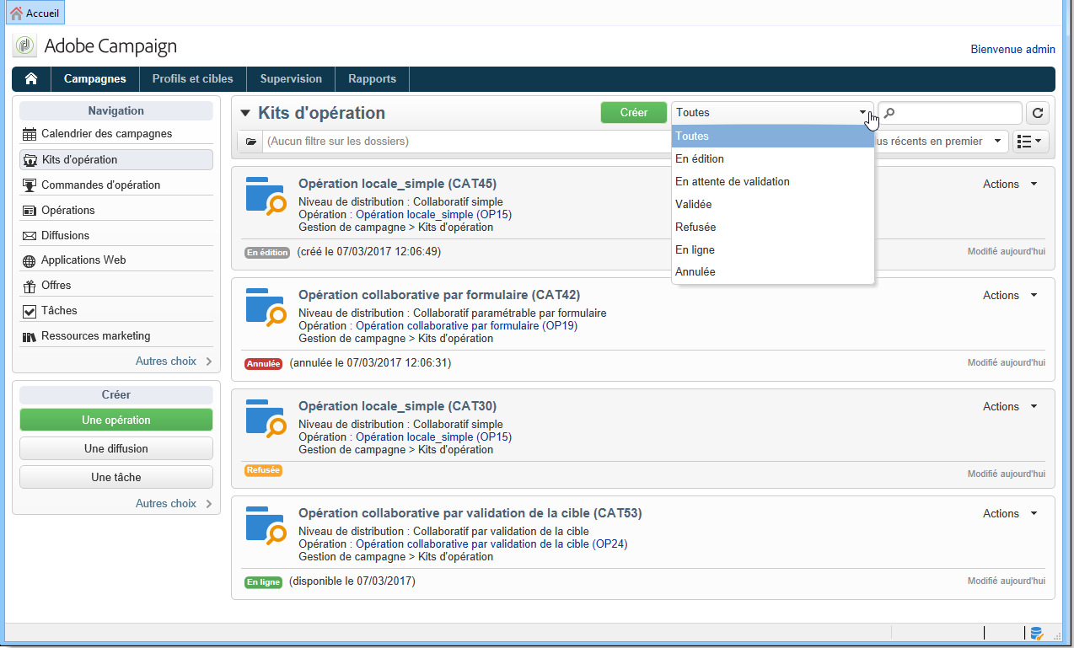
Task: Open the folder filter icon
Action: tap(250, 142)
